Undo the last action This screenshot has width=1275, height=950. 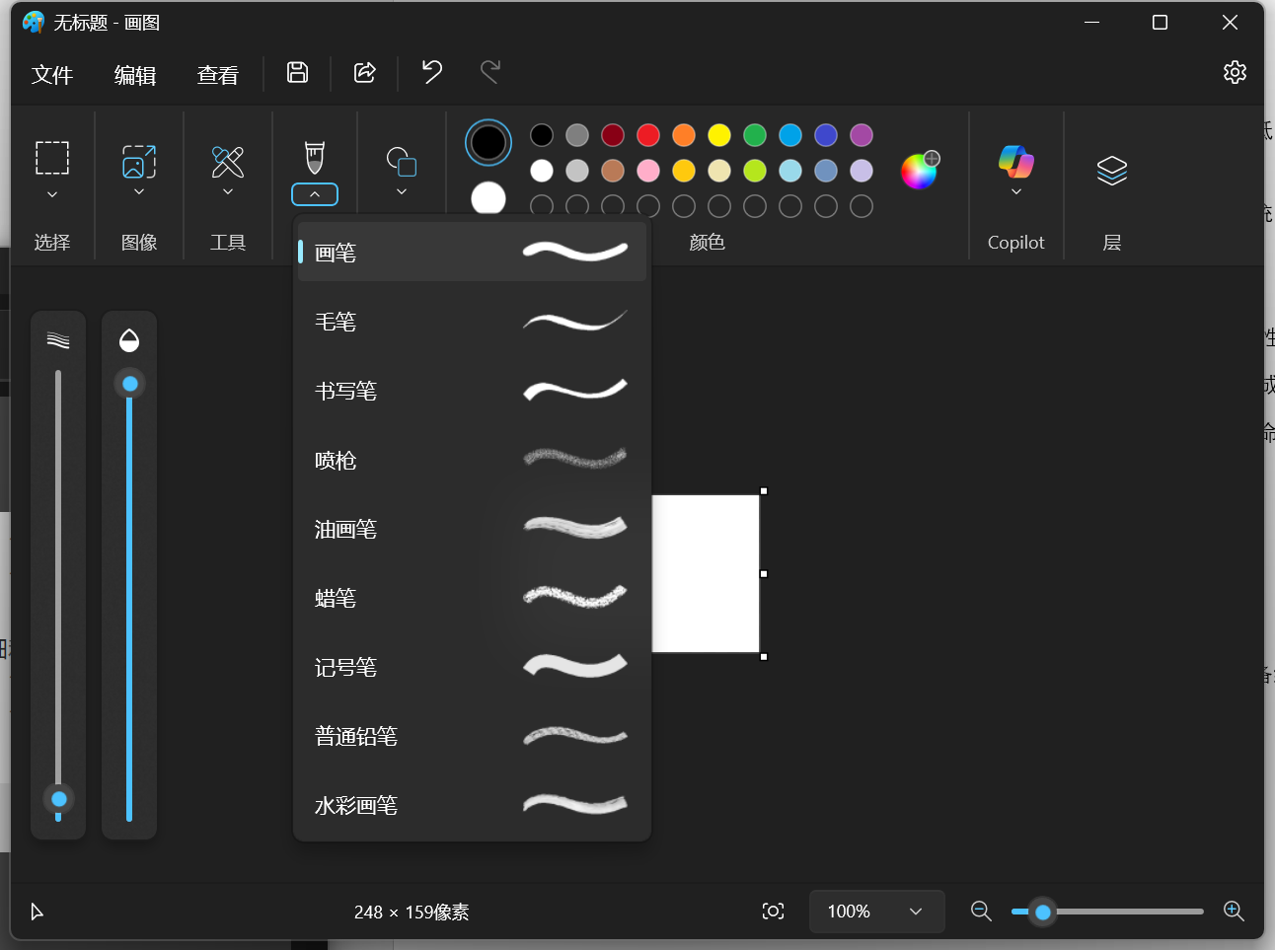[431, 72]
